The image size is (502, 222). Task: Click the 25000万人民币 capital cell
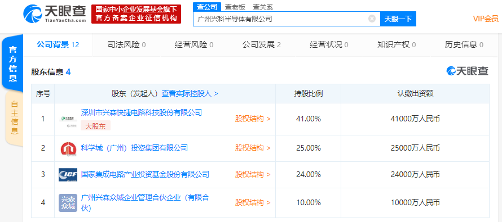pyautogui.click(x=415, y=148)
